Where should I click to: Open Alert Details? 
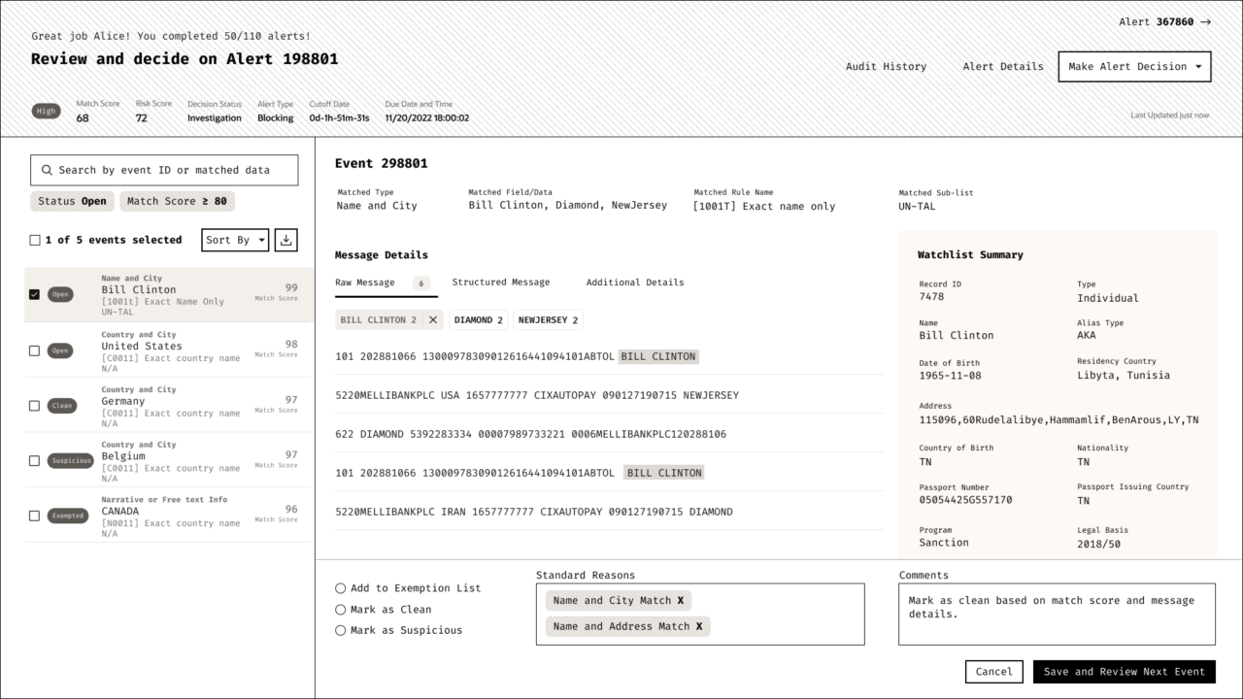tap(1003, 67)
